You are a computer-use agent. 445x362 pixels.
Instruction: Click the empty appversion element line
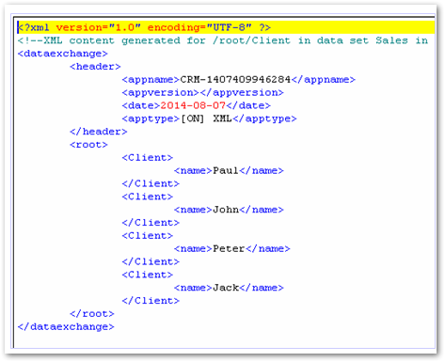[202, 93]
